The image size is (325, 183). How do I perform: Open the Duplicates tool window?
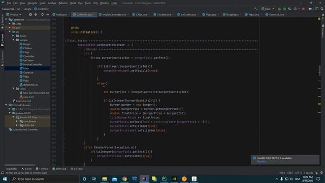coord(12,169)
